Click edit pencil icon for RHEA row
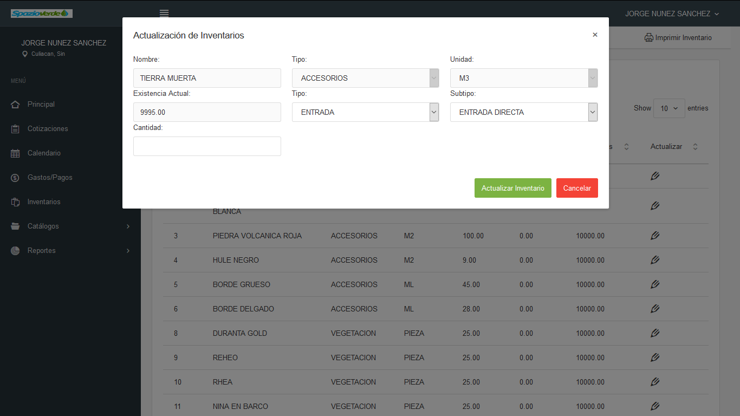 [654, 382]
